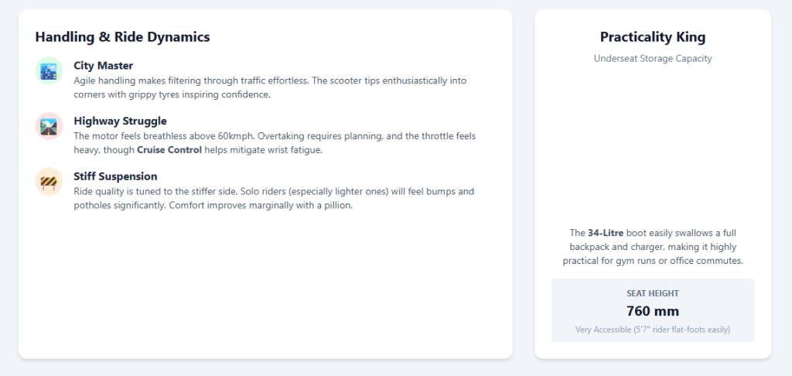
Task: Click the Very Accessible rider note
Action: 652,330
